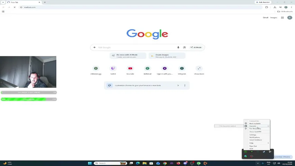Select Best available in the VPN menu
The height and width of the screenshot is (166, 295).
point(257,123)
